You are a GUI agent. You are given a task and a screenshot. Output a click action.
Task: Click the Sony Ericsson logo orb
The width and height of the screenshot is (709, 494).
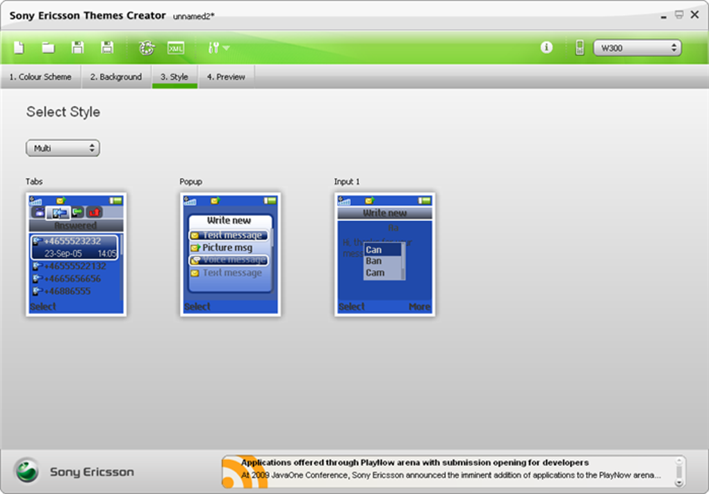[x=27, y=470]
